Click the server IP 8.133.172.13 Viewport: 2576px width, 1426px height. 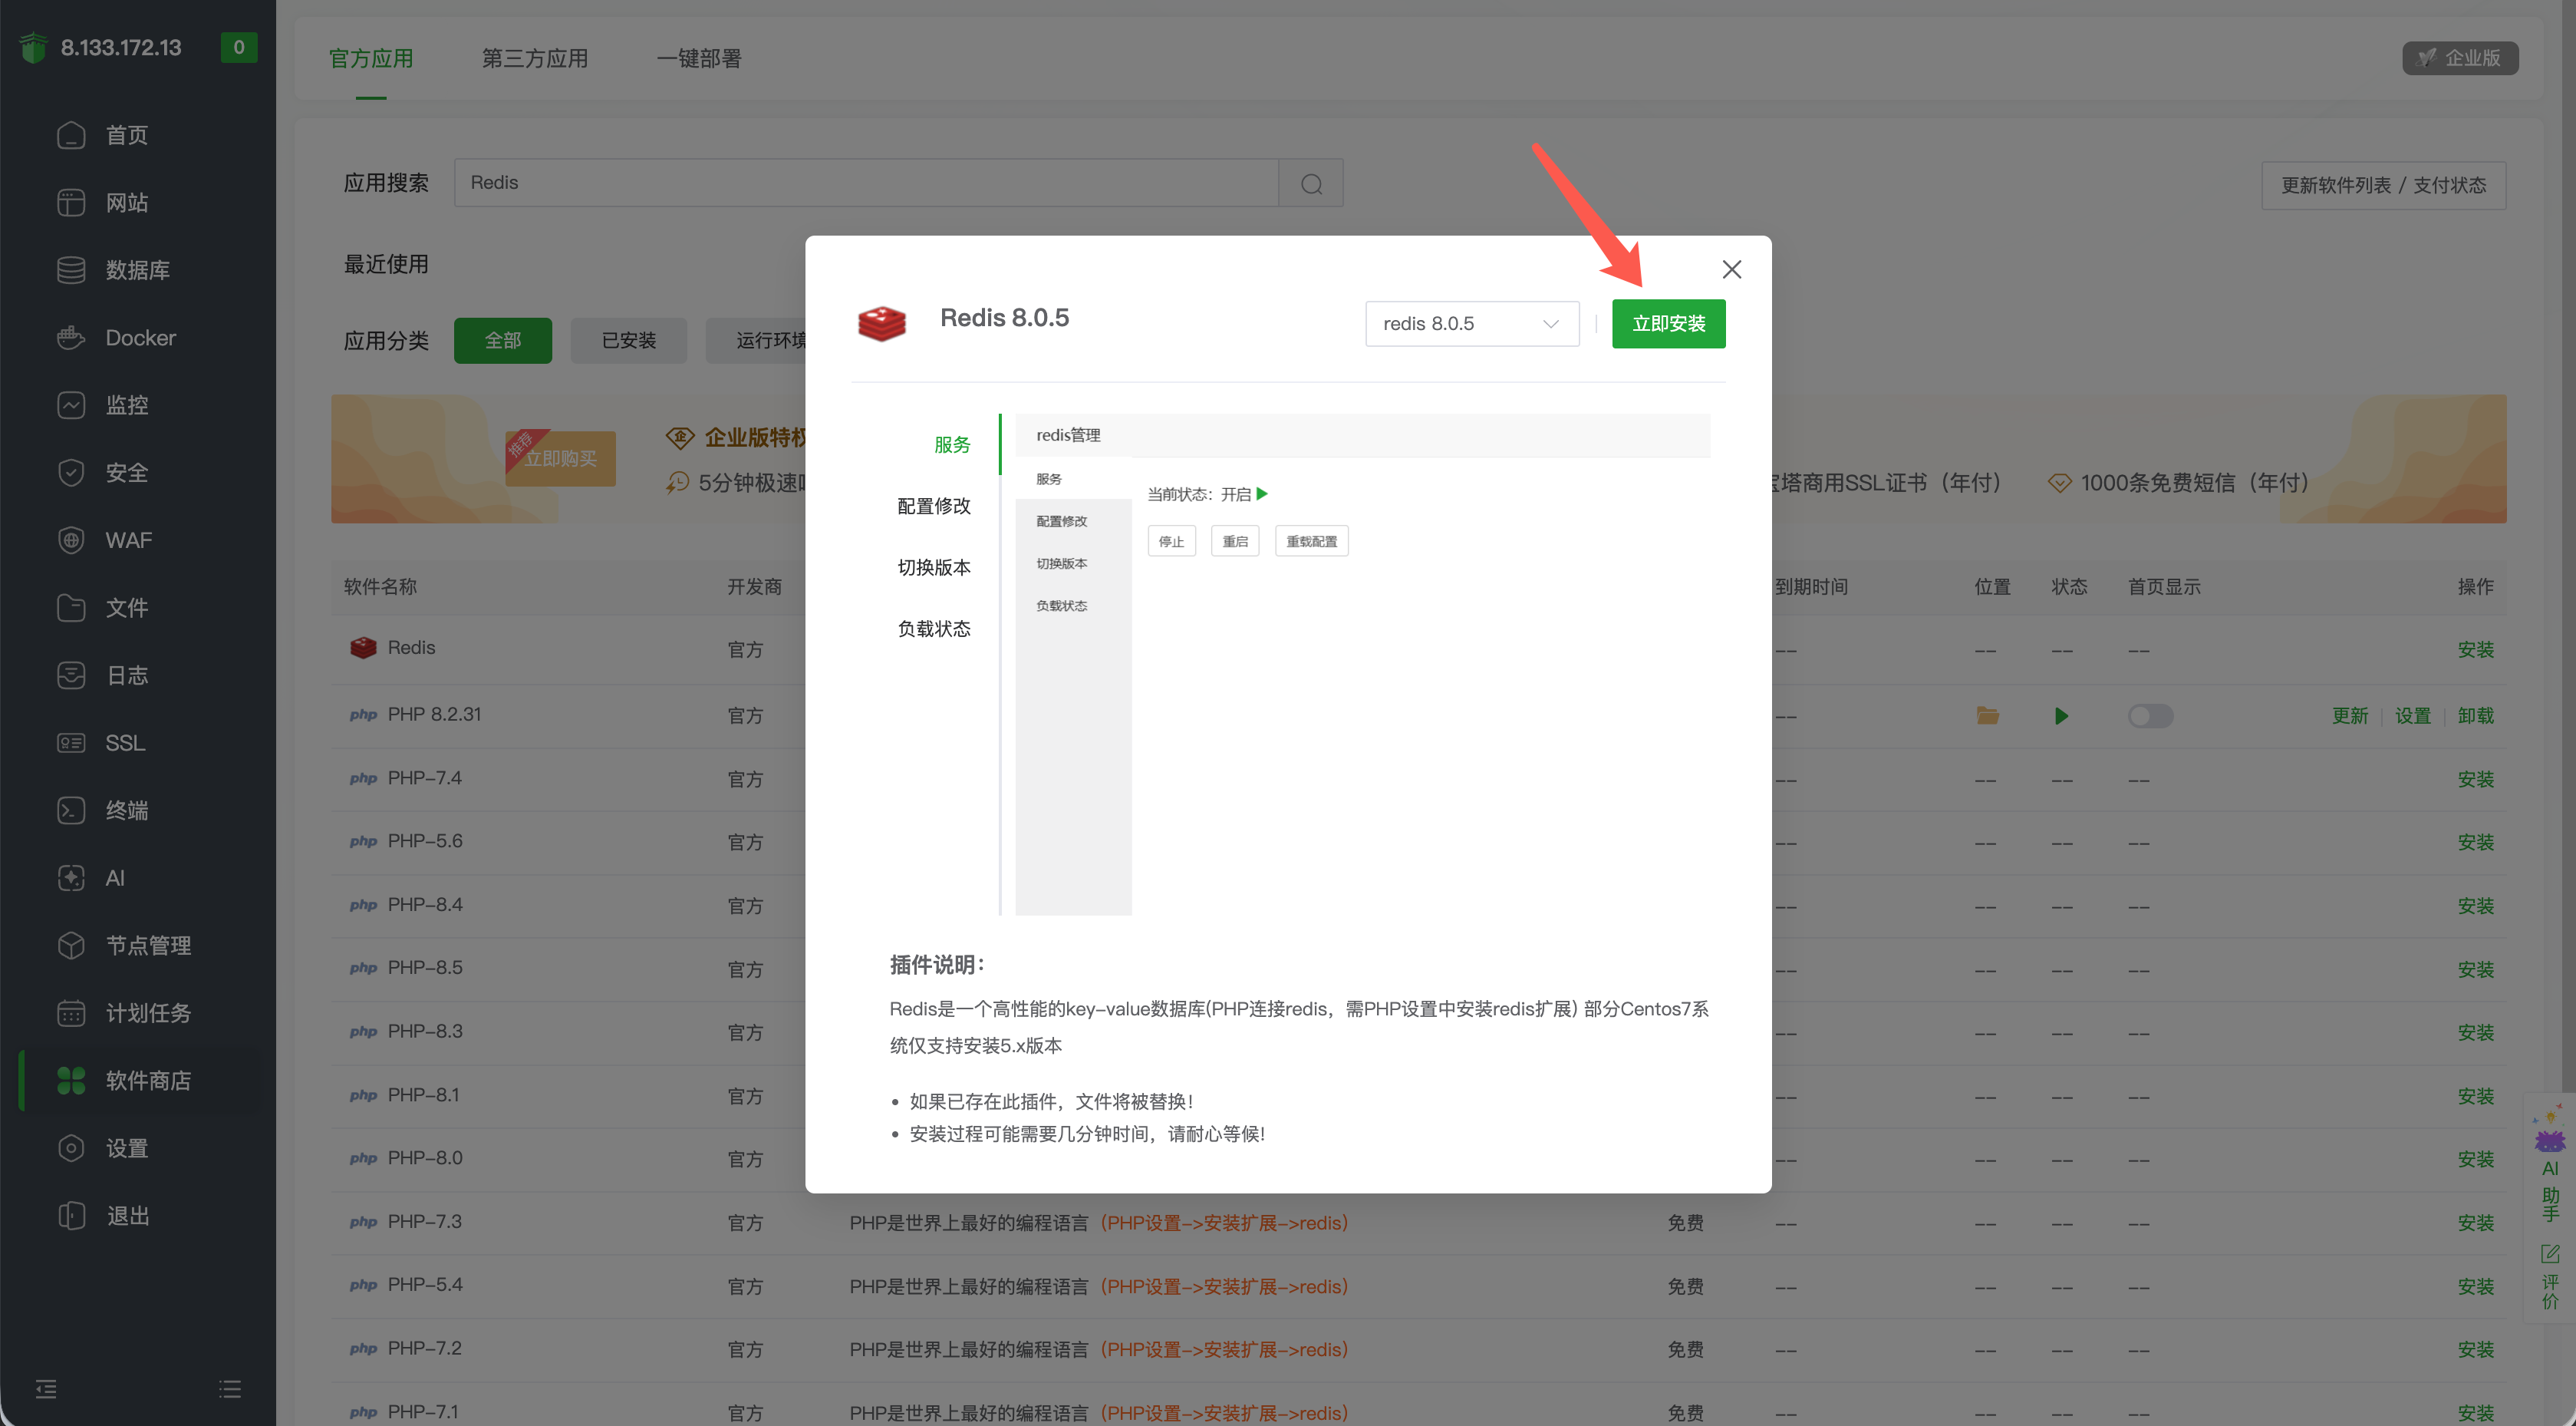click(x=121, y=47)
